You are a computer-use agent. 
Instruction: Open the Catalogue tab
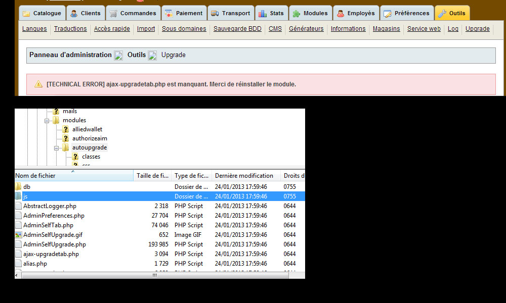[x=43, y=13]
